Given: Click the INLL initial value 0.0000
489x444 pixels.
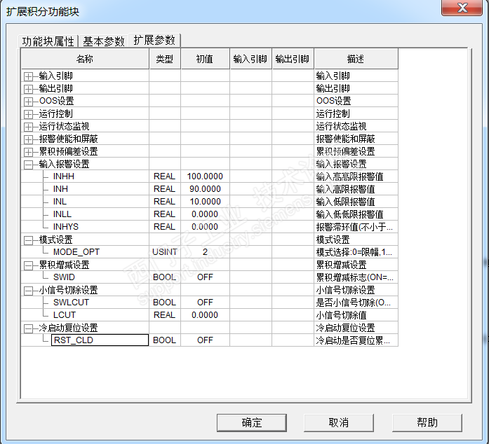Looking at the screenshot, I should coord(205,214).
